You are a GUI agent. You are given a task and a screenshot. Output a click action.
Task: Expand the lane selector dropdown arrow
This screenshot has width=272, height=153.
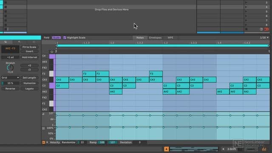(x=47, y=142)
